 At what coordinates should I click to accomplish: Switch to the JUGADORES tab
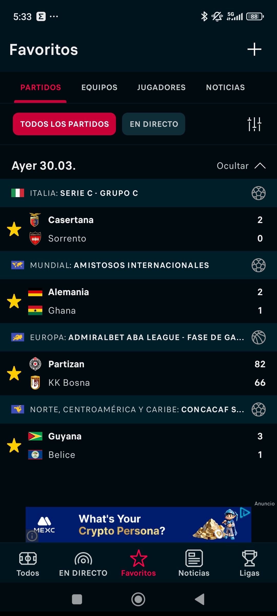click(161, 88)
